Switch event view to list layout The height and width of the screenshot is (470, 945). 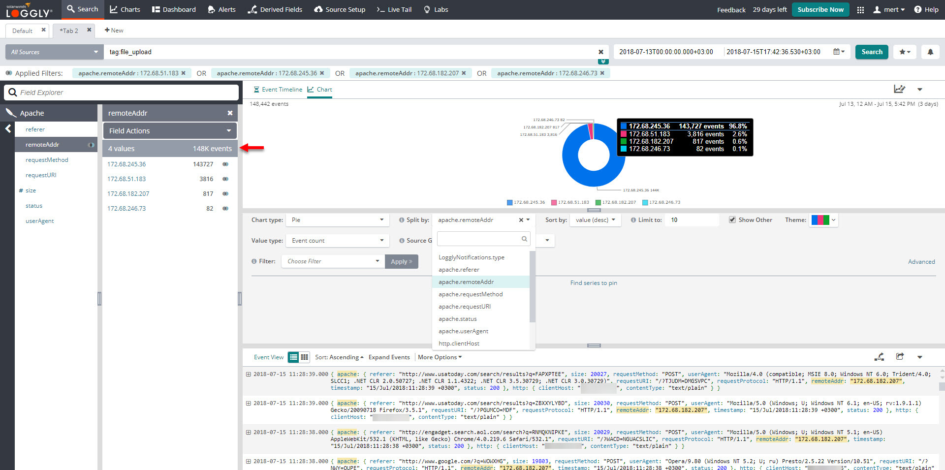(293, 357)
